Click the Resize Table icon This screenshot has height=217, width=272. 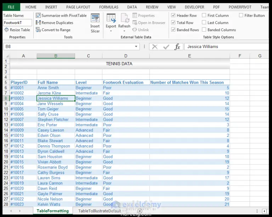click(x=6, y=30)
